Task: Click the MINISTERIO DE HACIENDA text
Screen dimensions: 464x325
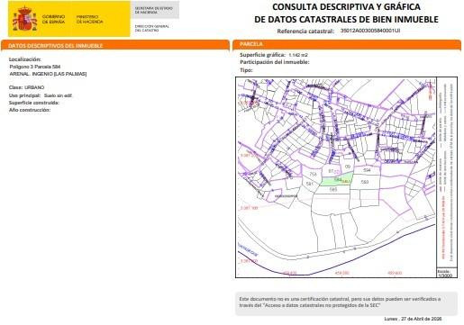Action: (x=89, y=19)
